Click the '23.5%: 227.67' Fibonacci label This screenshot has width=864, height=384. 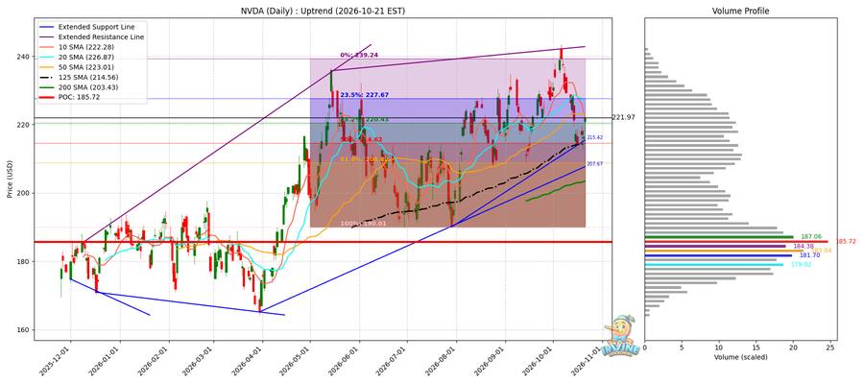364,95
